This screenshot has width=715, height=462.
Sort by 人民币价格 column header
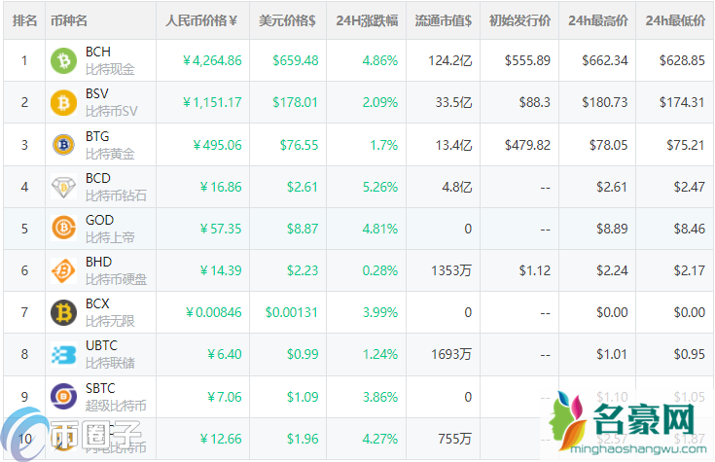pyautogui.click(x=201, y=20)
